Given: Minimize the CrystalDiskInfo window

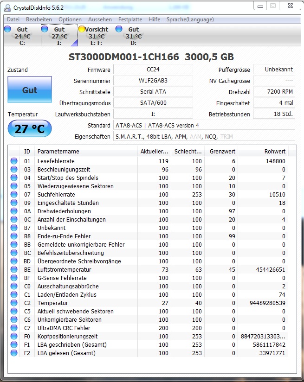Looking at the screenshot, I should [x=260, y=6].
